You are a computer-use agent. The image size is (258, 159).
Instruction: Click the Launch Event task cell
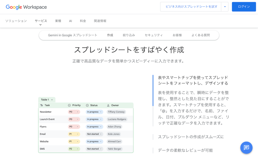(x=47, y=119)
